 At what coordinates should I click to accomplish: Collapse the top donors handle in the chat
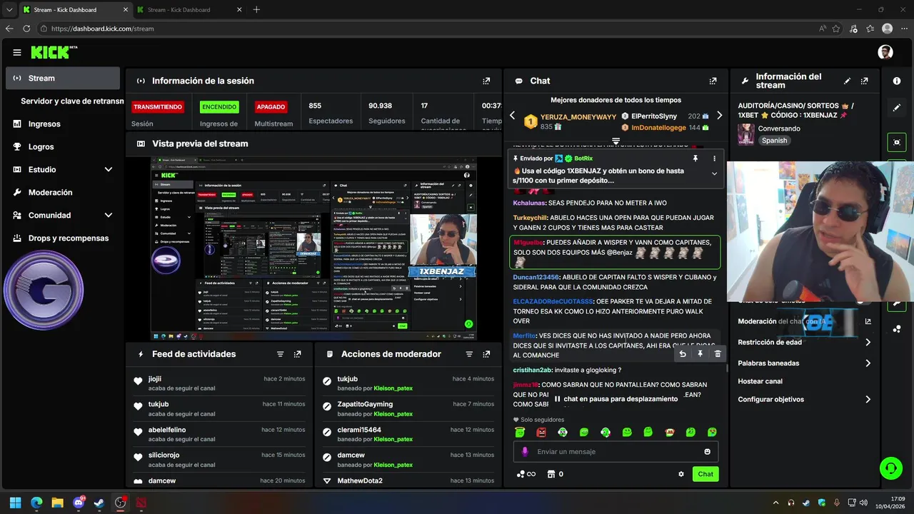[616, 141]
